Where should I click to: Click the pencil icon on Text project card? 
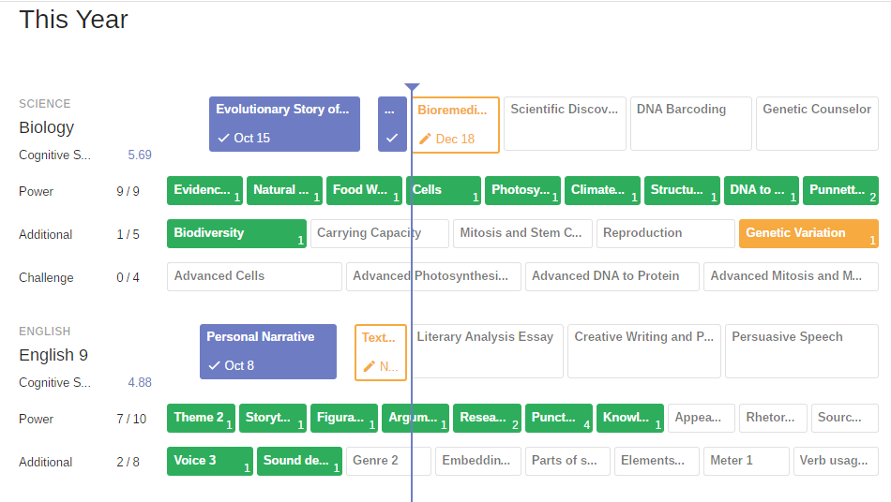pyautogui.click(x=369, y=367)
